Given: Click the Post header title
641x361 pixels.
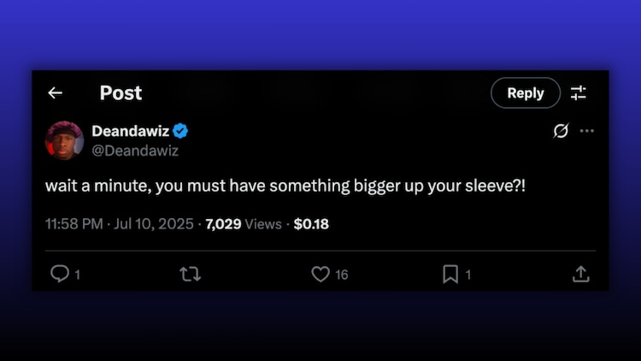Looking at the screenshot, I should (121, 93).
